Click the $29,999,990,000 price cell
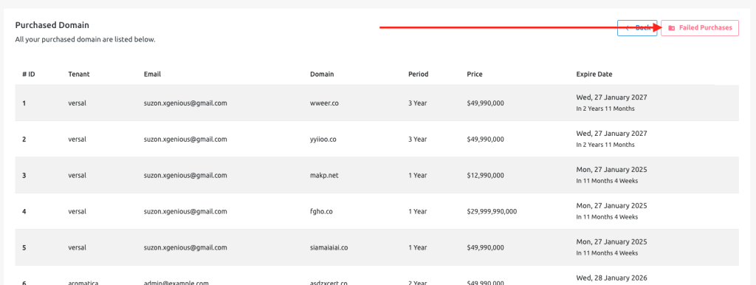756x285 pixels. pyautogui.click(x=492, y=211)
